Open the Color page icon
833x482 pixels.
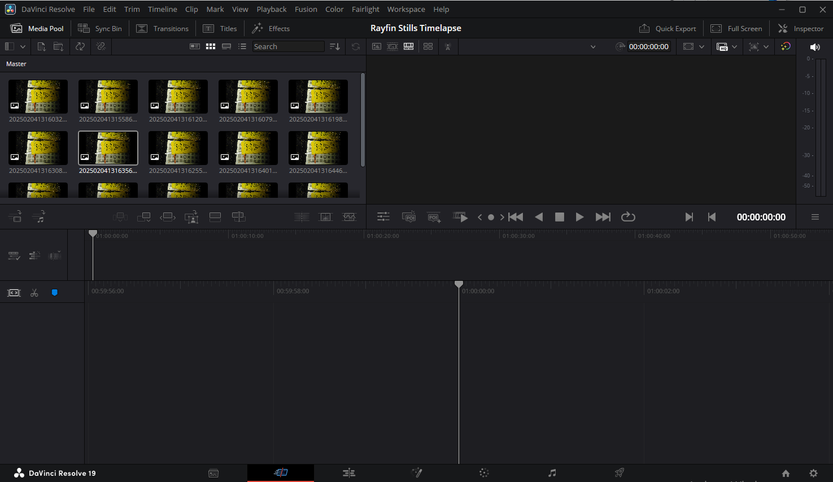484,473
